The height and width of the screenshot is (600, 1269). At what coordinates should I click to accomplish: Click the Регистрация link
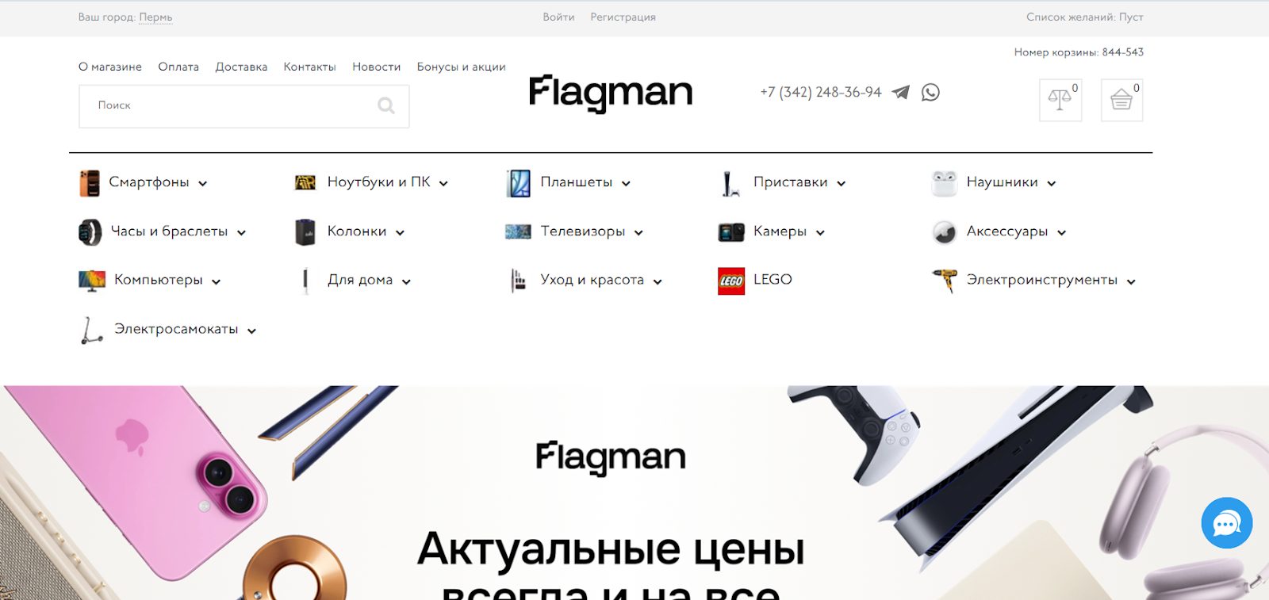[623, 17]
